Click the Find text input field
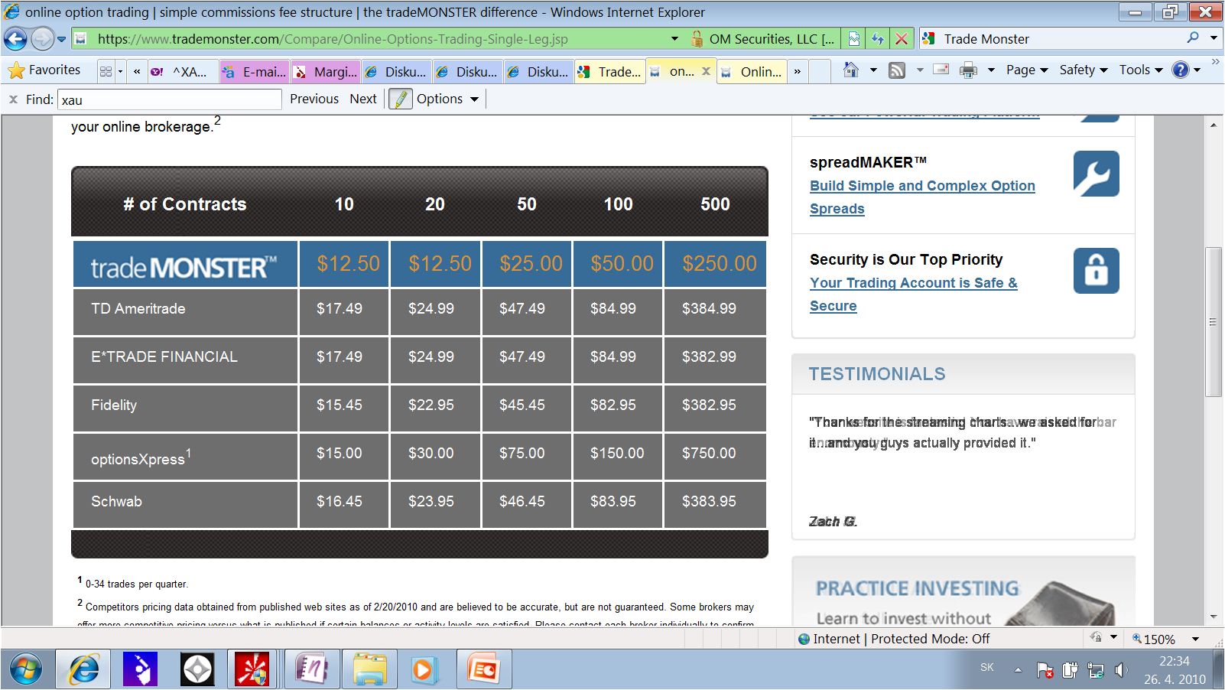The height and width of the screenshot is (690, 1225). pyautogui.click(x=170, y=99)
